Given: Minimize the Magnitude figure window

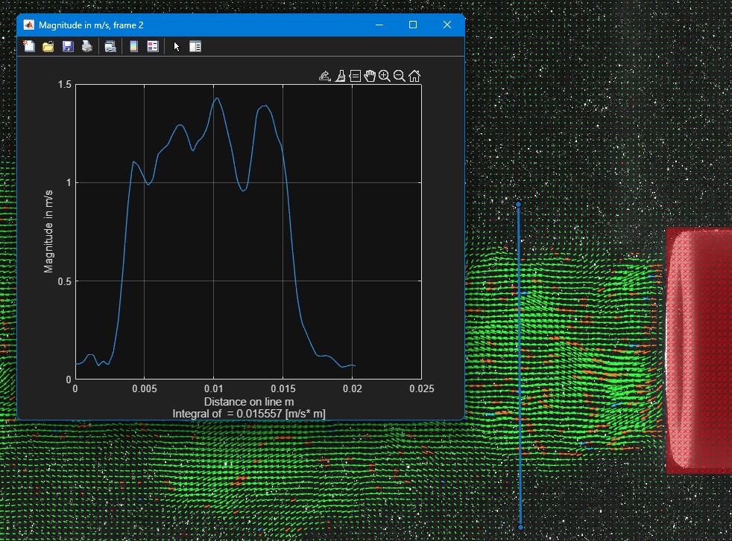Looking at the screenshot, I should coord(379,25).
